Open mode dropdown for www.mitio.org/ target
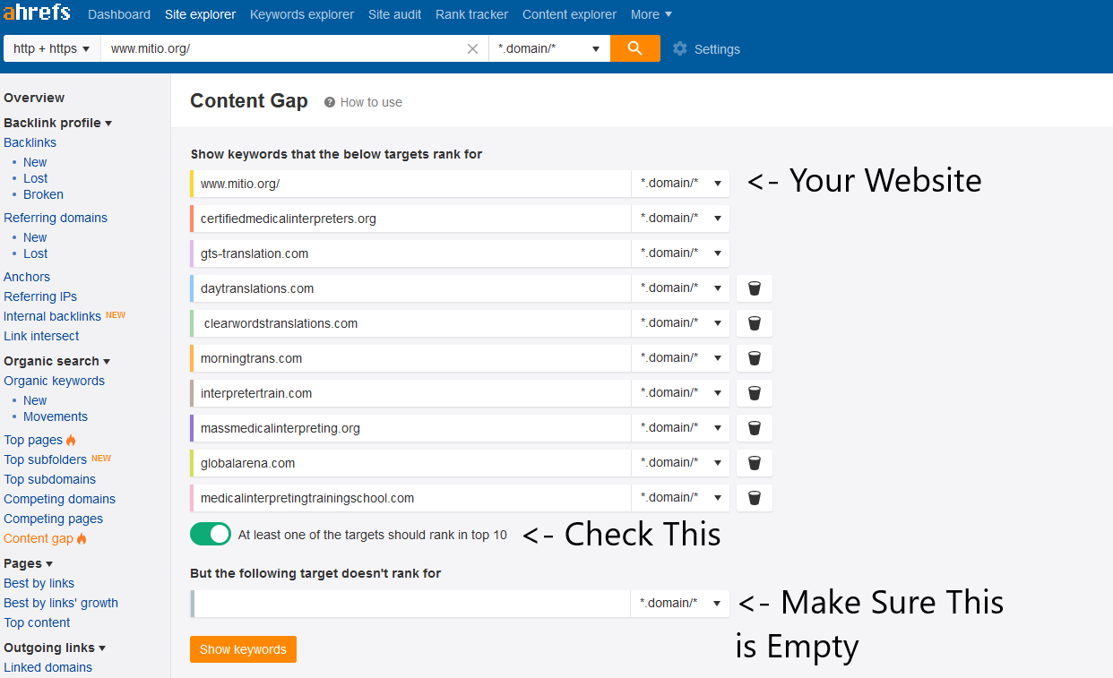Image resolution: width=1113 pixels, height=678 pixels. (680, 184)
